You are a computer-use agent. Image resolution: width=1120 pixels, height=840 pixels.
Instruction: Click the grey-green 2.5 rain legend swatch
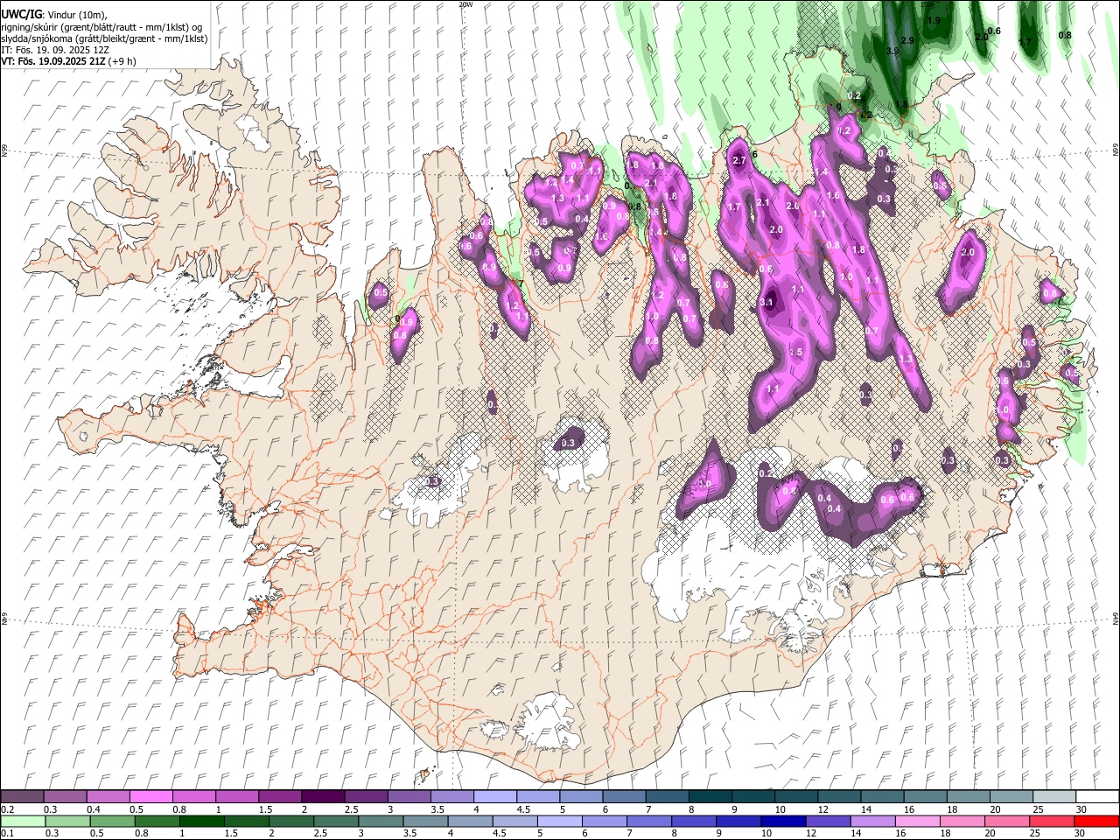click(x=336, y=821)
